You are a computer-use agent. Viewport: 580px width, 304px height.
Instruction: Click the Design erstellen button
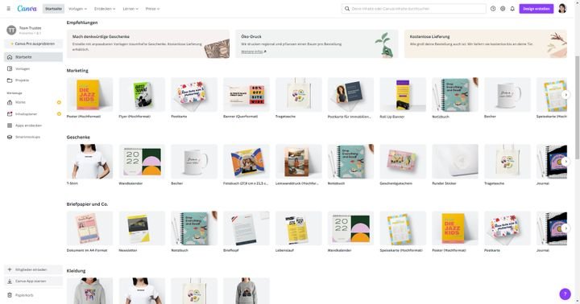coord(536,9)
